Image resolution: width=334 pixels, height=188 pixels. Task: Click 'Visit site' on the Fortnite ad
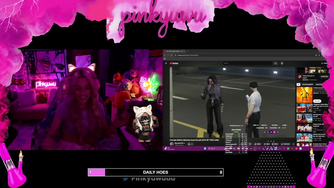click(317, 101)
